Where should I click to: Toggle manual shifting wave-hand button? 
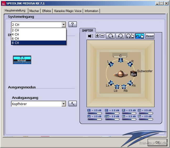coord(140,36)
